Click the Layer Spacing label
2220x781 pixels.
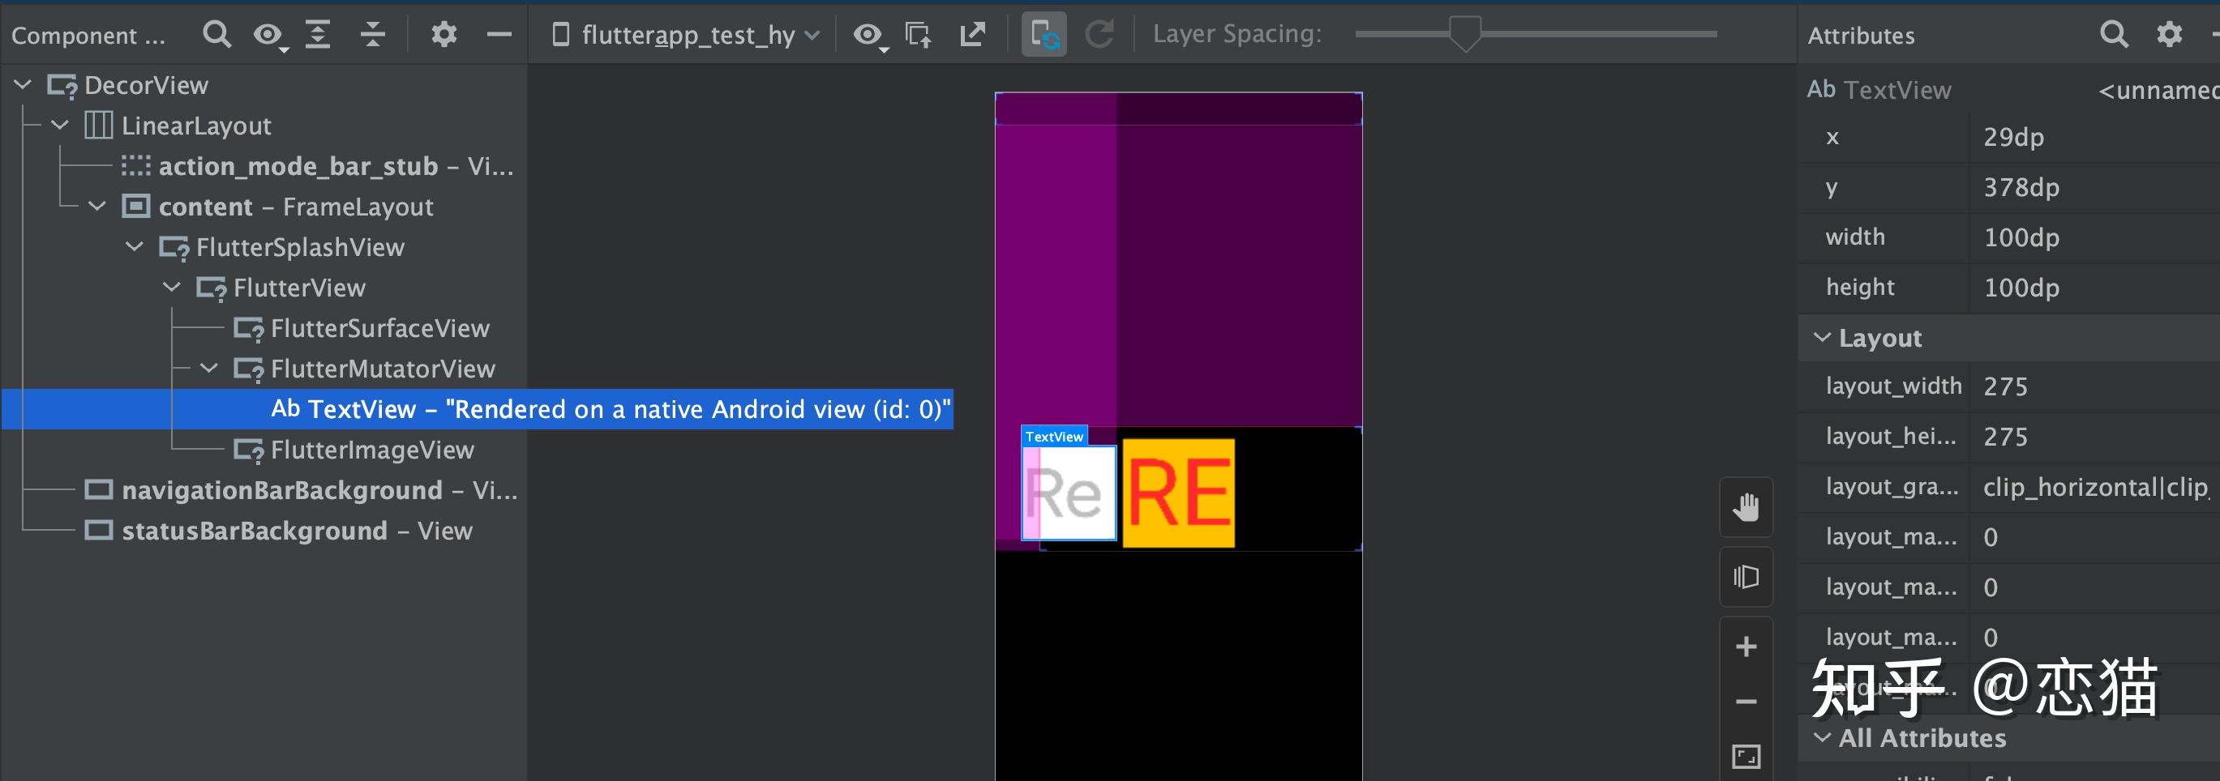(1236, 35)
